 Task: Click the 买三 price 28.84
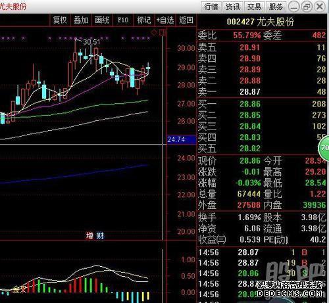[x=249, y=126]
